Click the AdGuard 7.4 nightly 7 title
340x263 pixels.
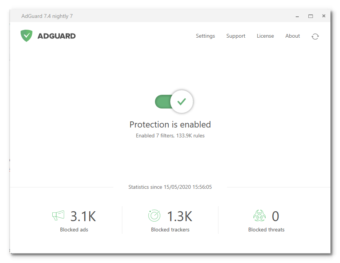tap(47, 16)
